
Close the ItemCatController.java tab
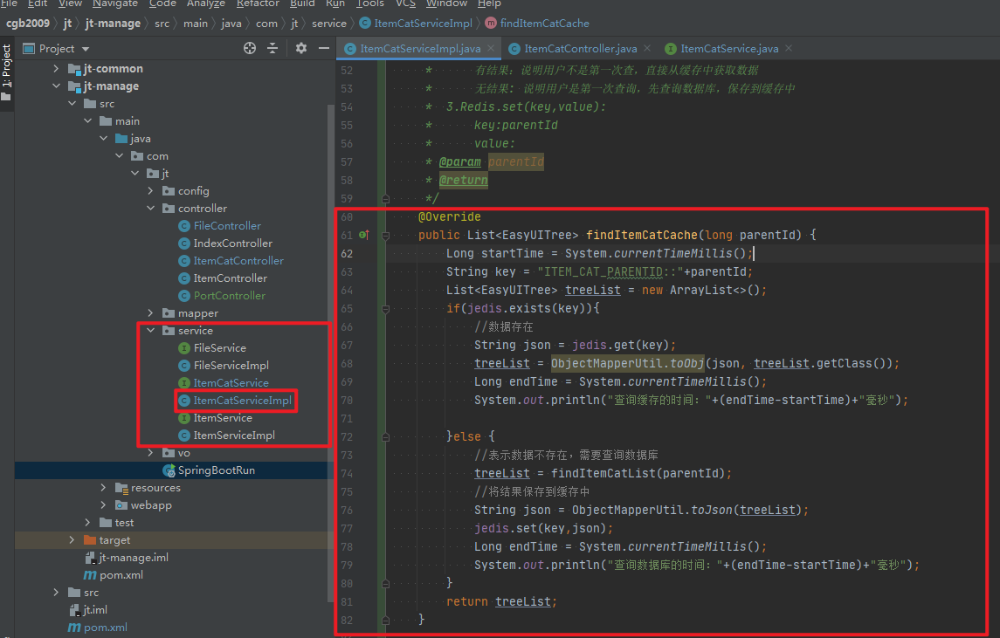[x=647, y=48]
